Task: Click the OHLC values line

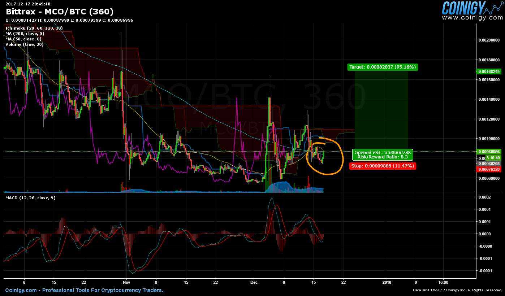Action: click(69, 20)
